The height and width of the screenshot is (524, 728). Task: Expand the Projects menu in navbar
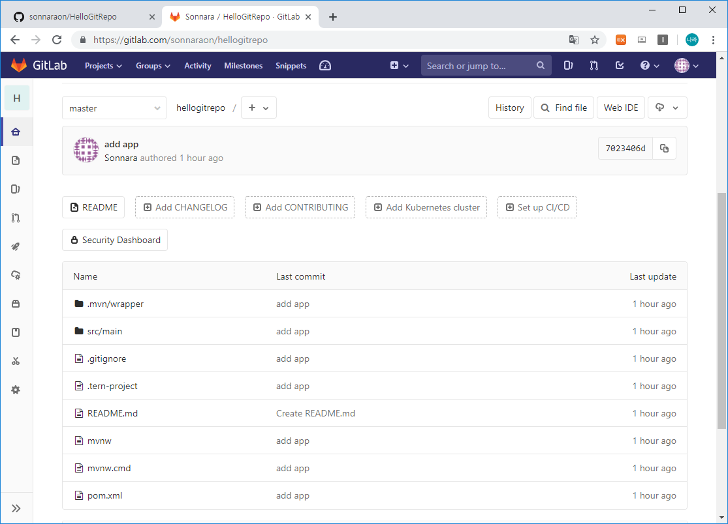tap(103, 66)
